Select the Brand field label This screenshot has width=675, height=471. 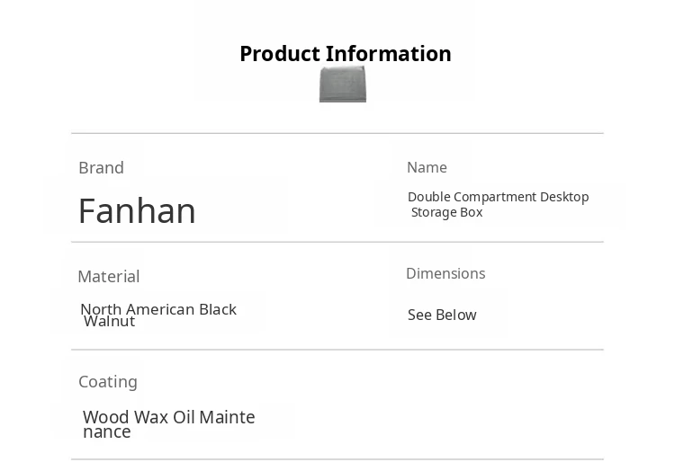[101, 168]
